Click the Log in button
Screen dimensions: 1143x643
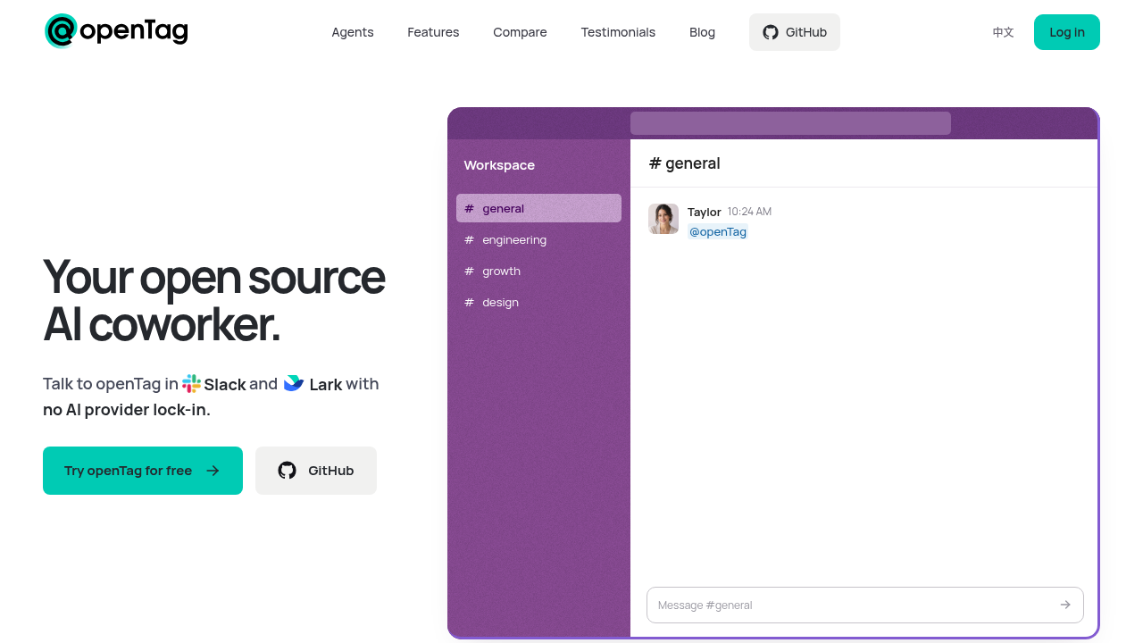(x=1067, y=32)
